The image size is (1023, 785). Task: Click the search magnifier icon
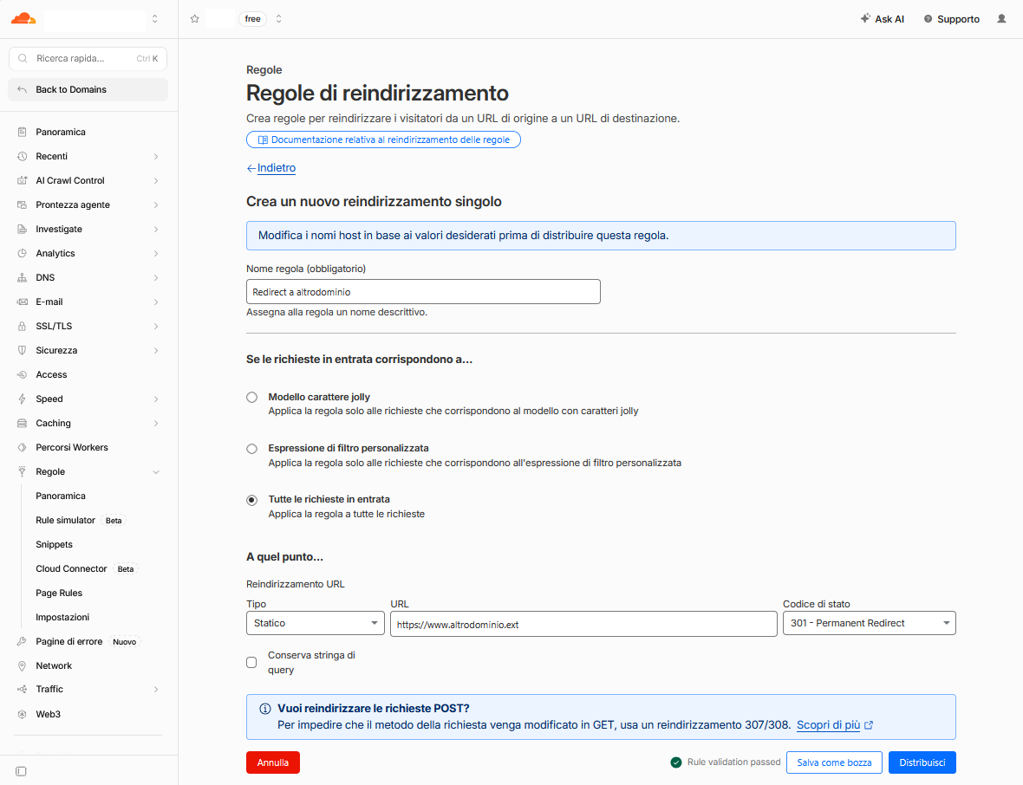click(x=23, y=59)
